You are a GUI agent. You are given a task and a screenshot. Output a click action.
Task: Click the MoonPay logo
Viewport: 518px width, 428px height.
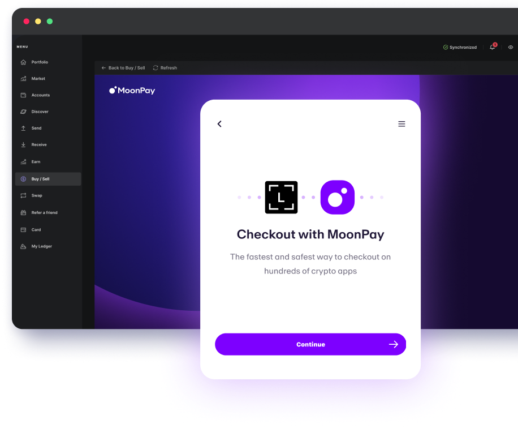point(132,89)
